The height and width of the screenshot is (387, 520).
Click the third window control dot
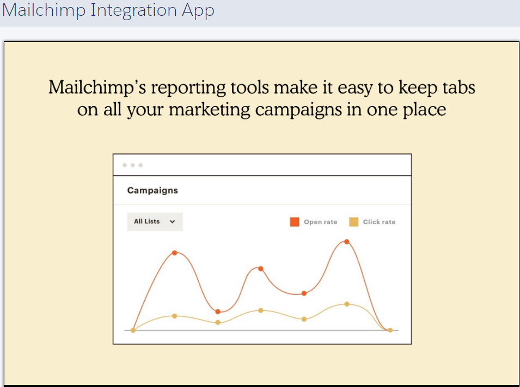(x=140, y=165)
